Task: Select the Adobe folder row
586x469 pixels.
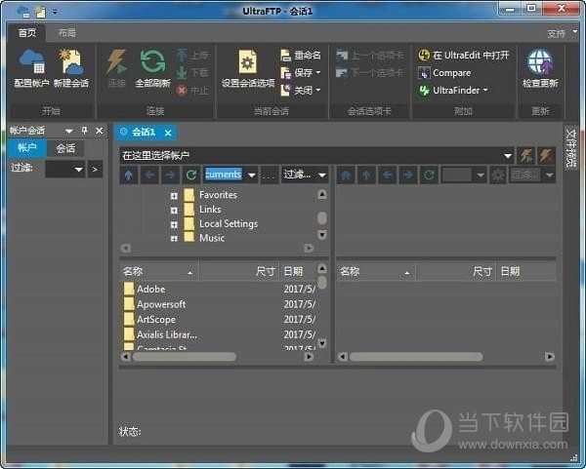Action: tap(220, 290)
